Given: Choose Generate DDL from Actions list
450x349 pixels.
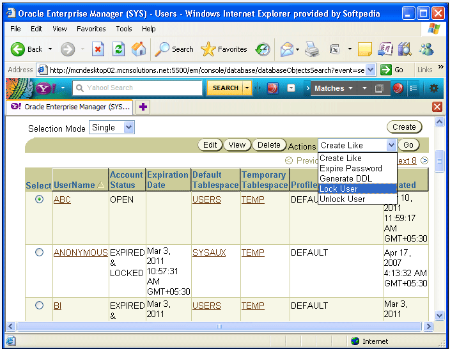Looking at the screenshot, I should coord(357,178).
